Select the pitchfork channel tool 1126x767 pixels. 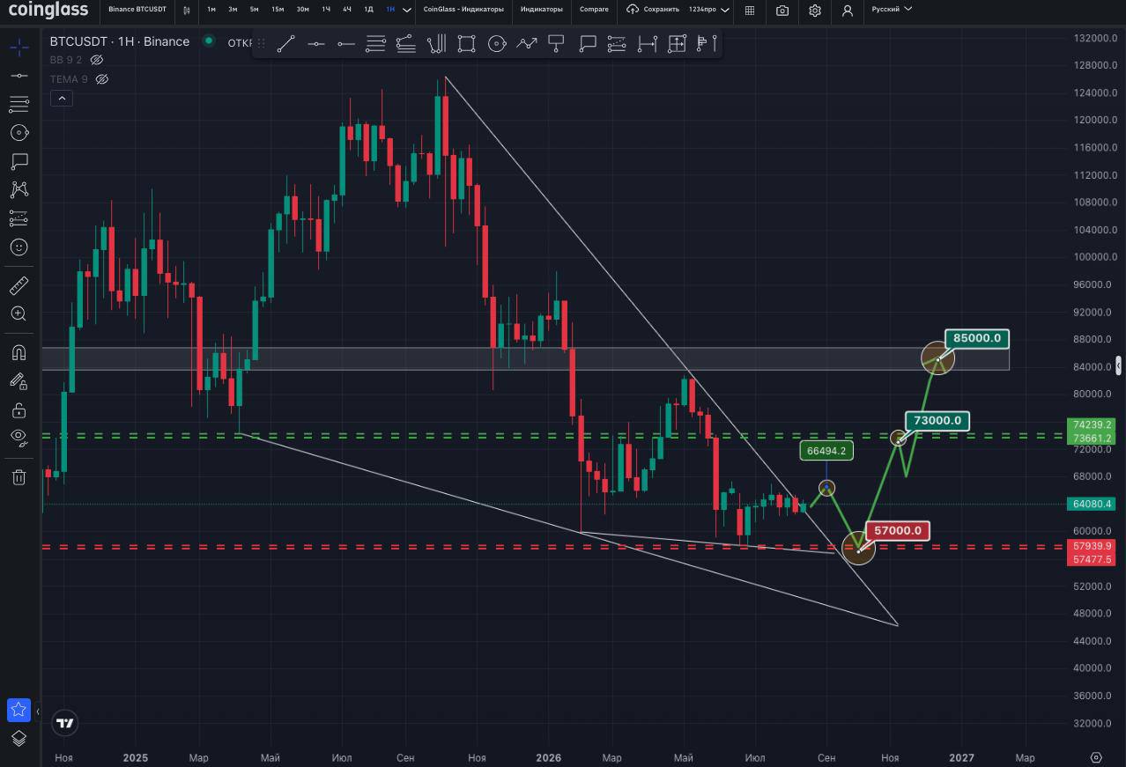pos(436,44)
